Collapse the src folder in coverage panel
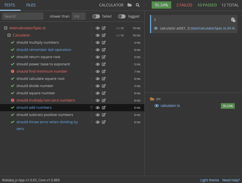Image resolution: width=242 pixels, height=183 pixels. tap(152, 99)
